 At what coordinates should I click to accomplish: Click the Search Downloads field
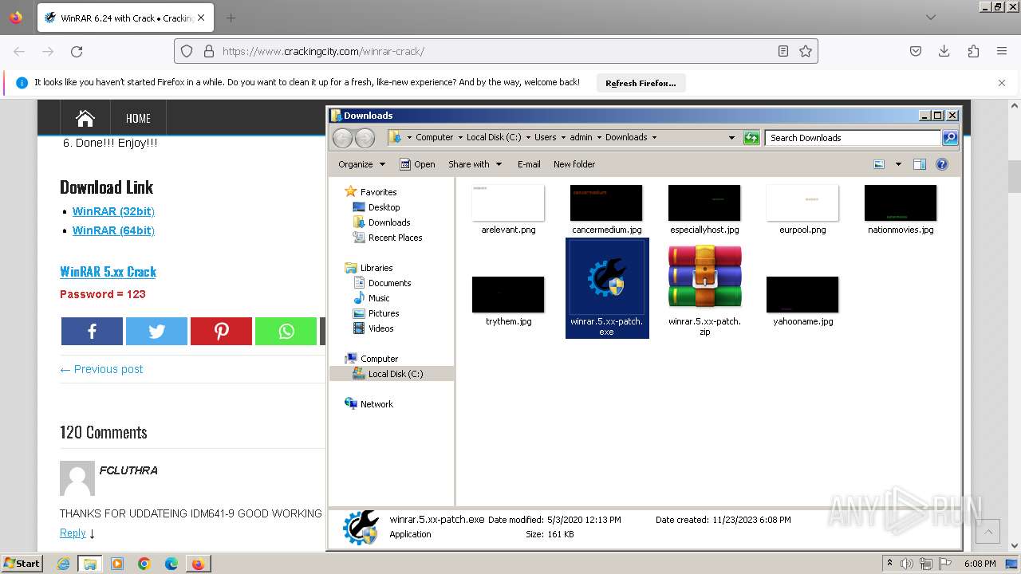[x=853, y=138]
